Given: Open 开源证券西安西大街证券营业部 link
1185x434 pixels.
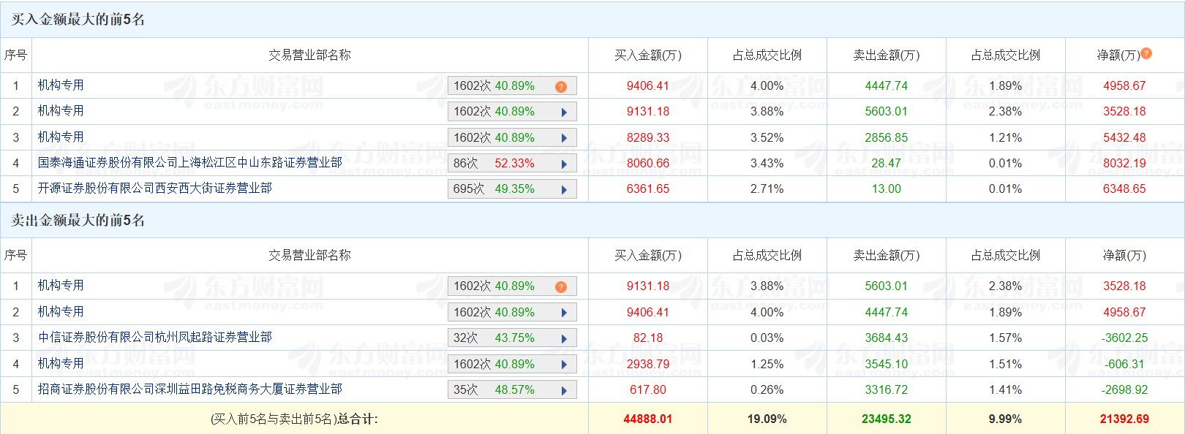Looking at the screenshot, I should click(x=155, y=189).
